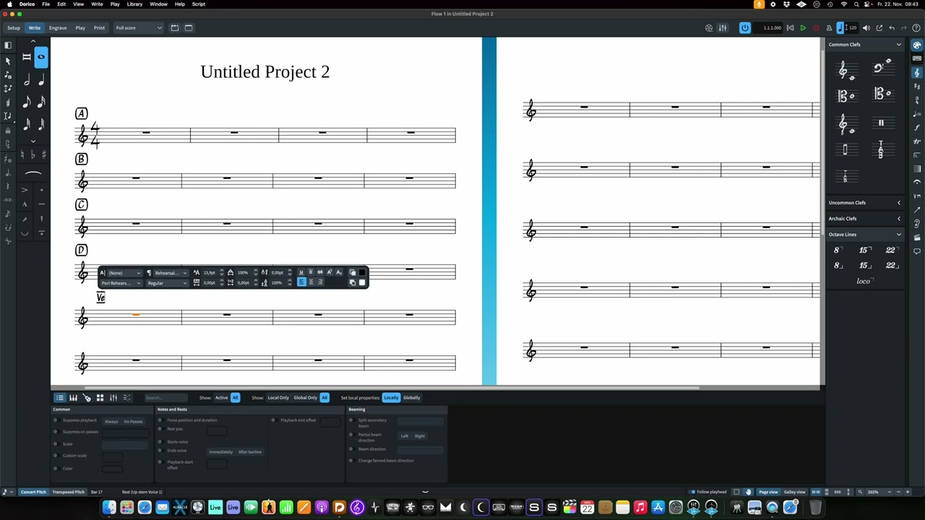The width and height of the screenshot is (925, 520).
Task: Open the Pori Rehears font family dropdown
Action: point(121,283)
